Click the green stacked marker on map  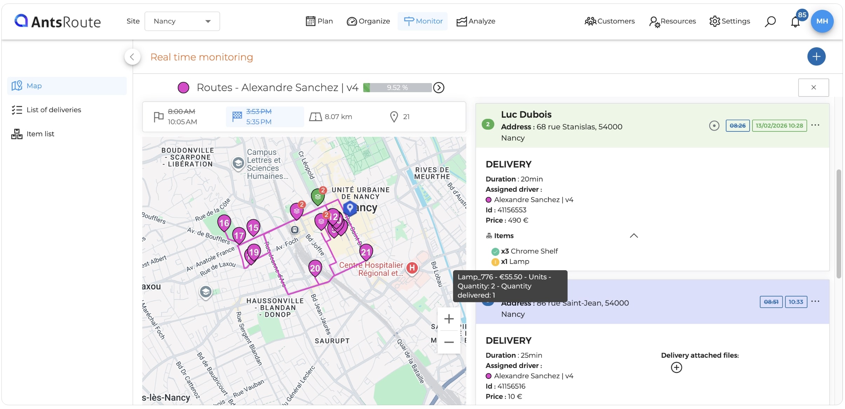(x=318, y=197)
